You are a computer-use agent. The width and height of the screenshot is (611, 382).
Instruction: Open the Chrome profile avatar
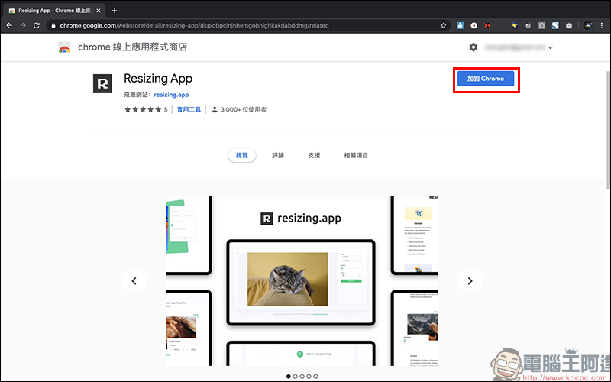click(588, 25)
